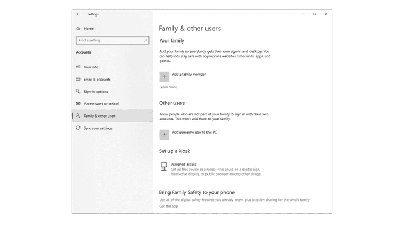The image size is (414, 227).
Task: Click the Family & other users person icon
Action: [x=78, y=115]
